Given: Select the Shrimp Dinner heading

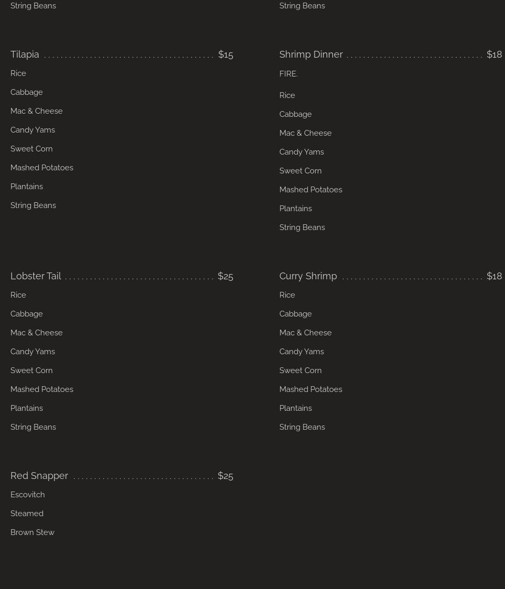Looking at the screenshot, I should coord(311,54).
